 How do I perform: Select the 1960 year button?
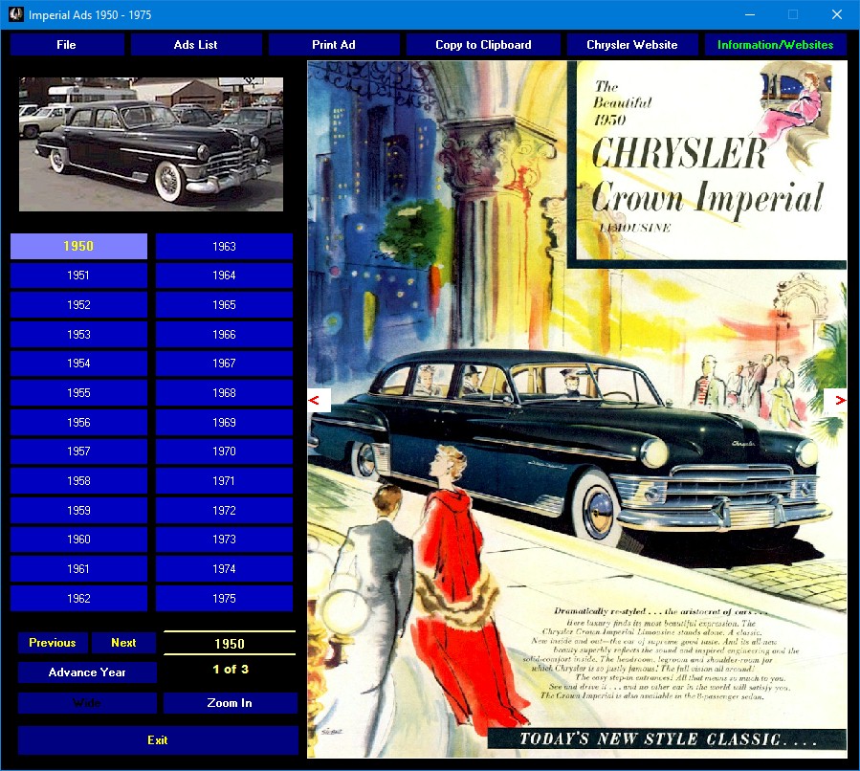(x=79, y=540)
